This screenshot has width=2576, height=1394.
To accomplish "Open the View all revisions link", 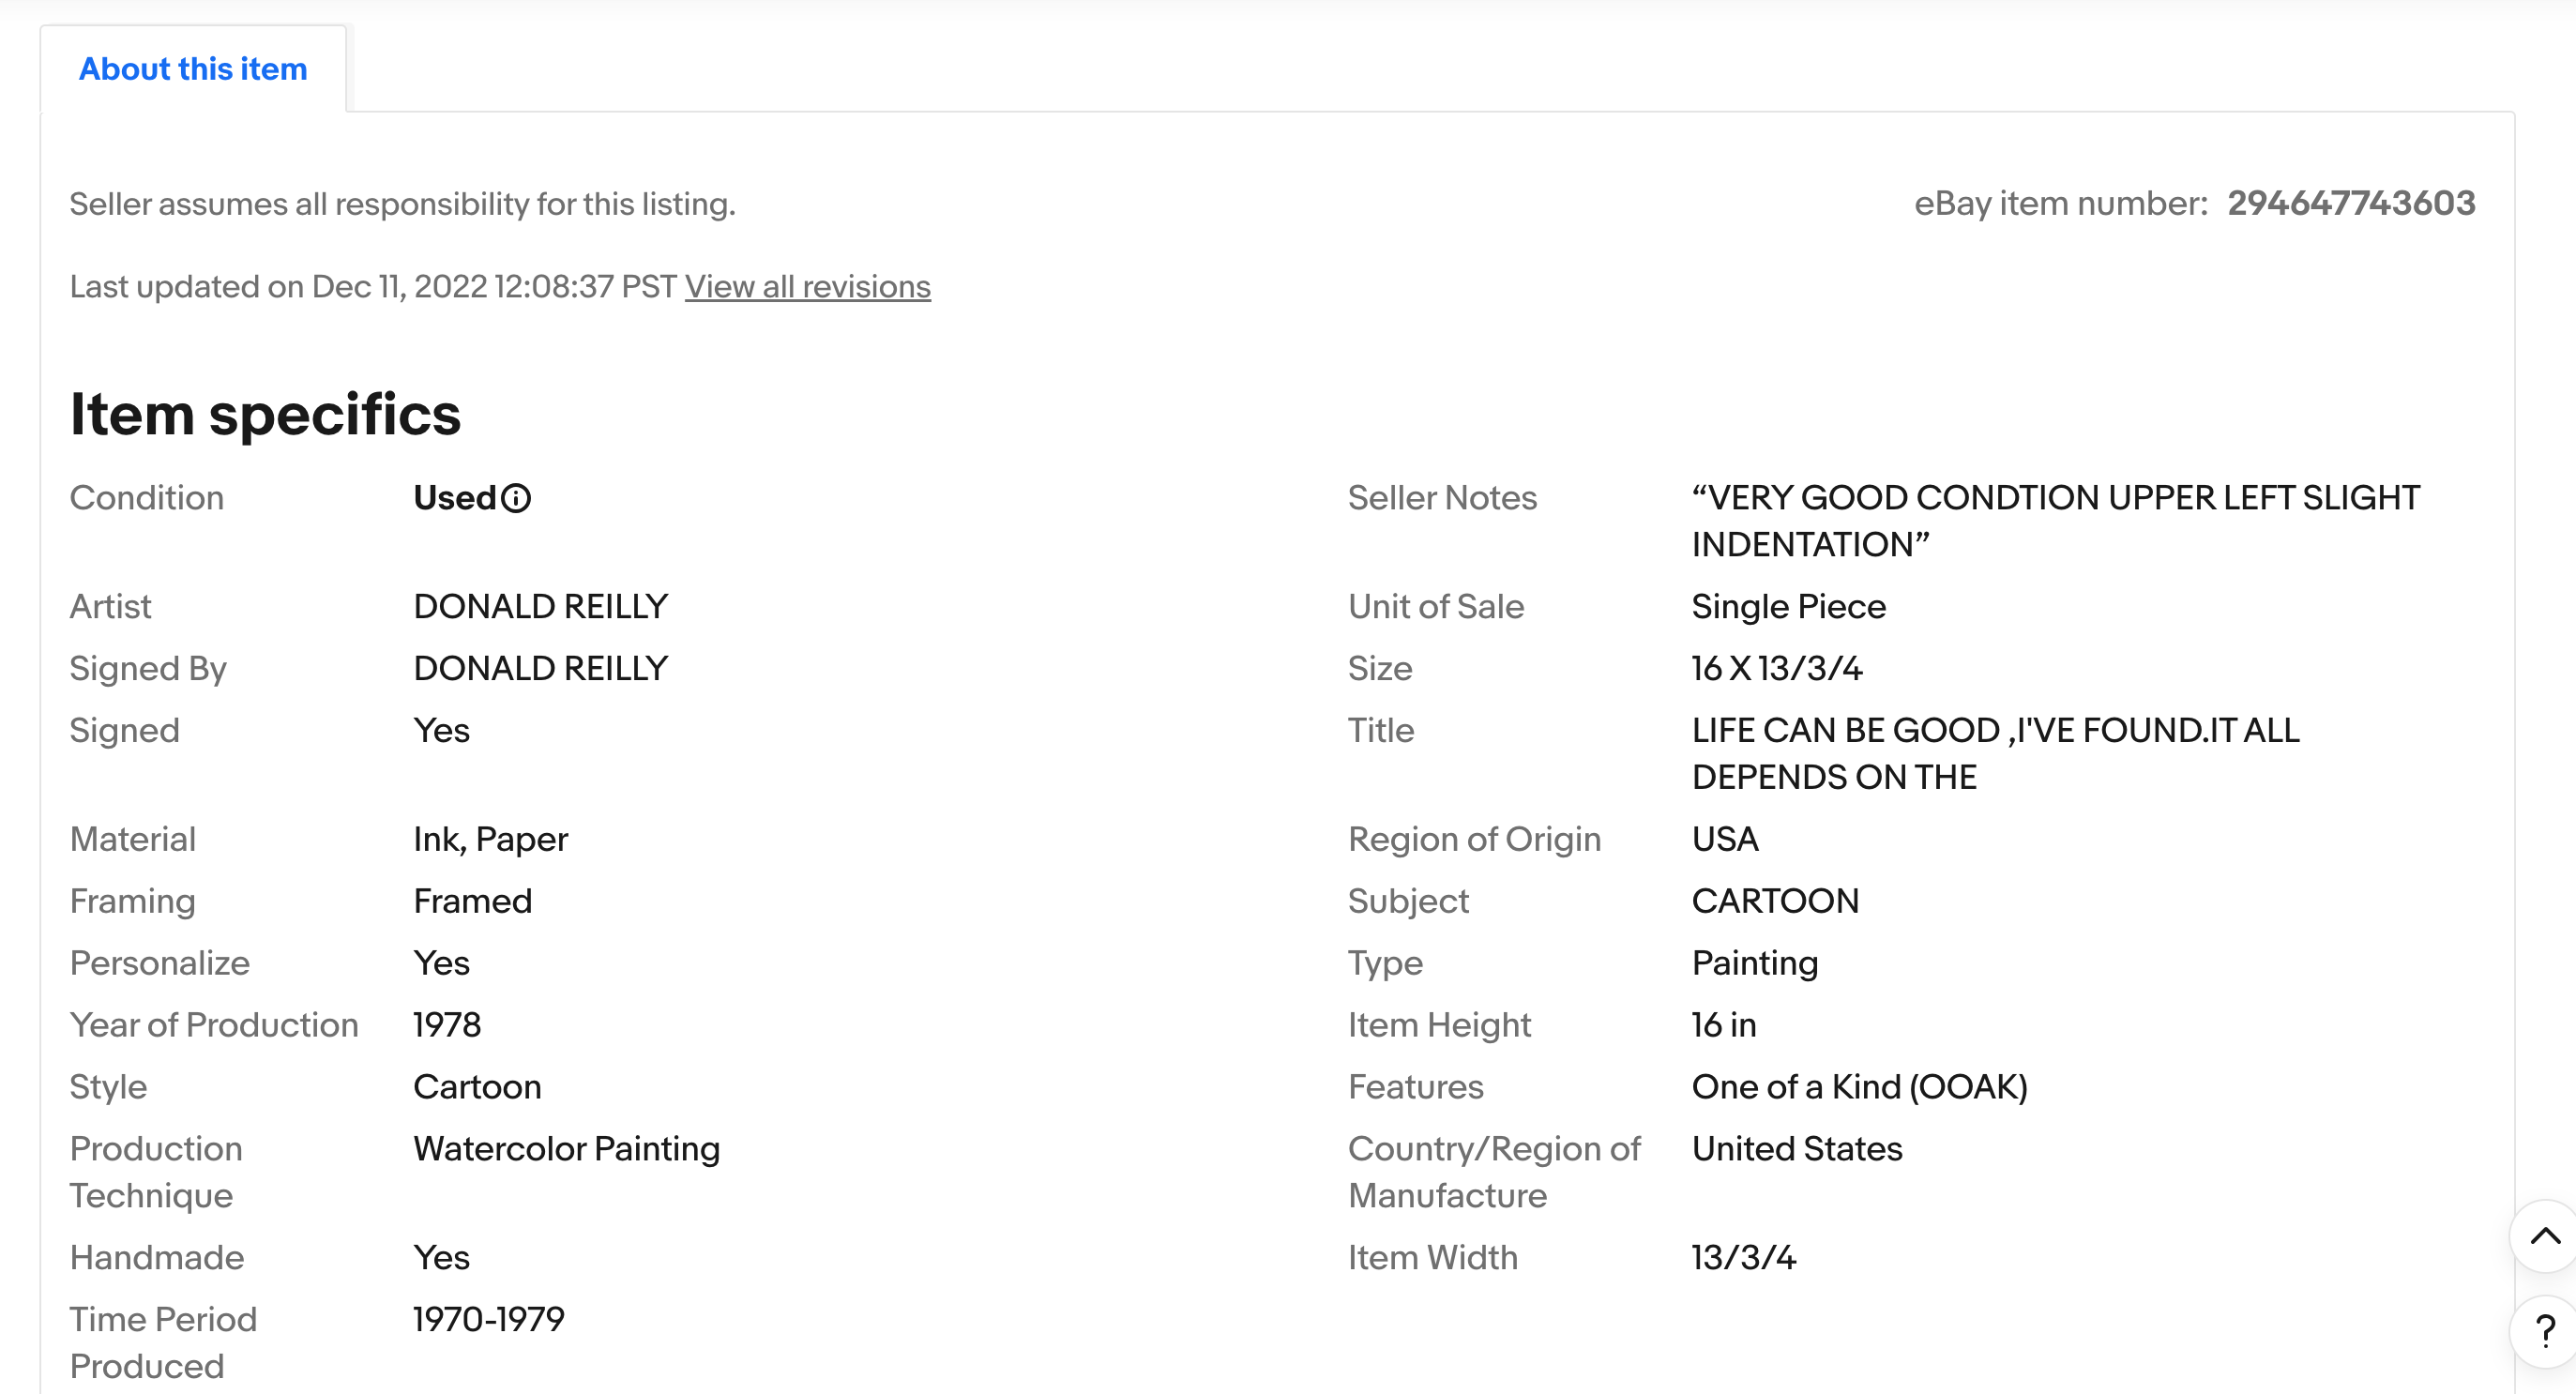I will pos(807,287).
